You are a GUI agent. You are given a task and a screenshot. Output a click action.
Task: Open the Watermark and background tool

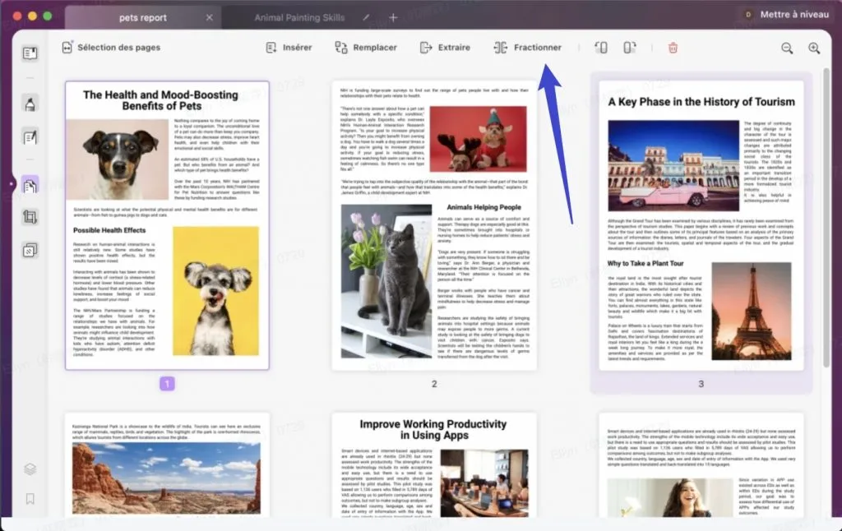tap(30, 250)
